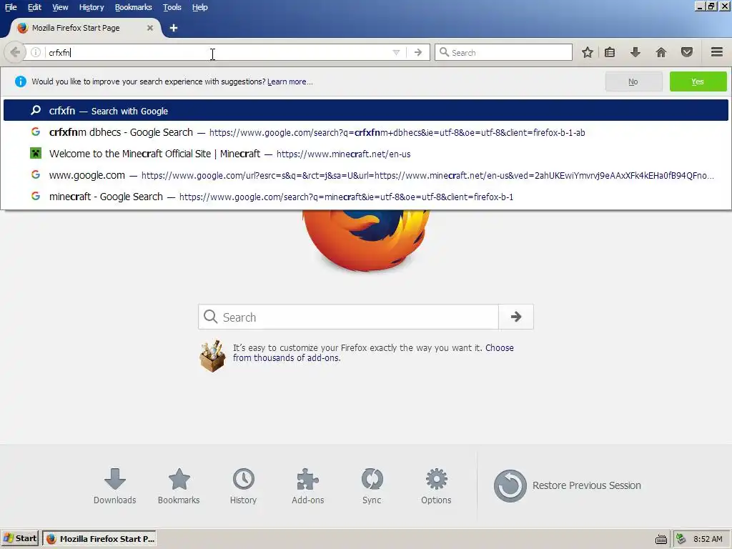
Task: Open a new tab with plus button
Action: click(173, 28)
